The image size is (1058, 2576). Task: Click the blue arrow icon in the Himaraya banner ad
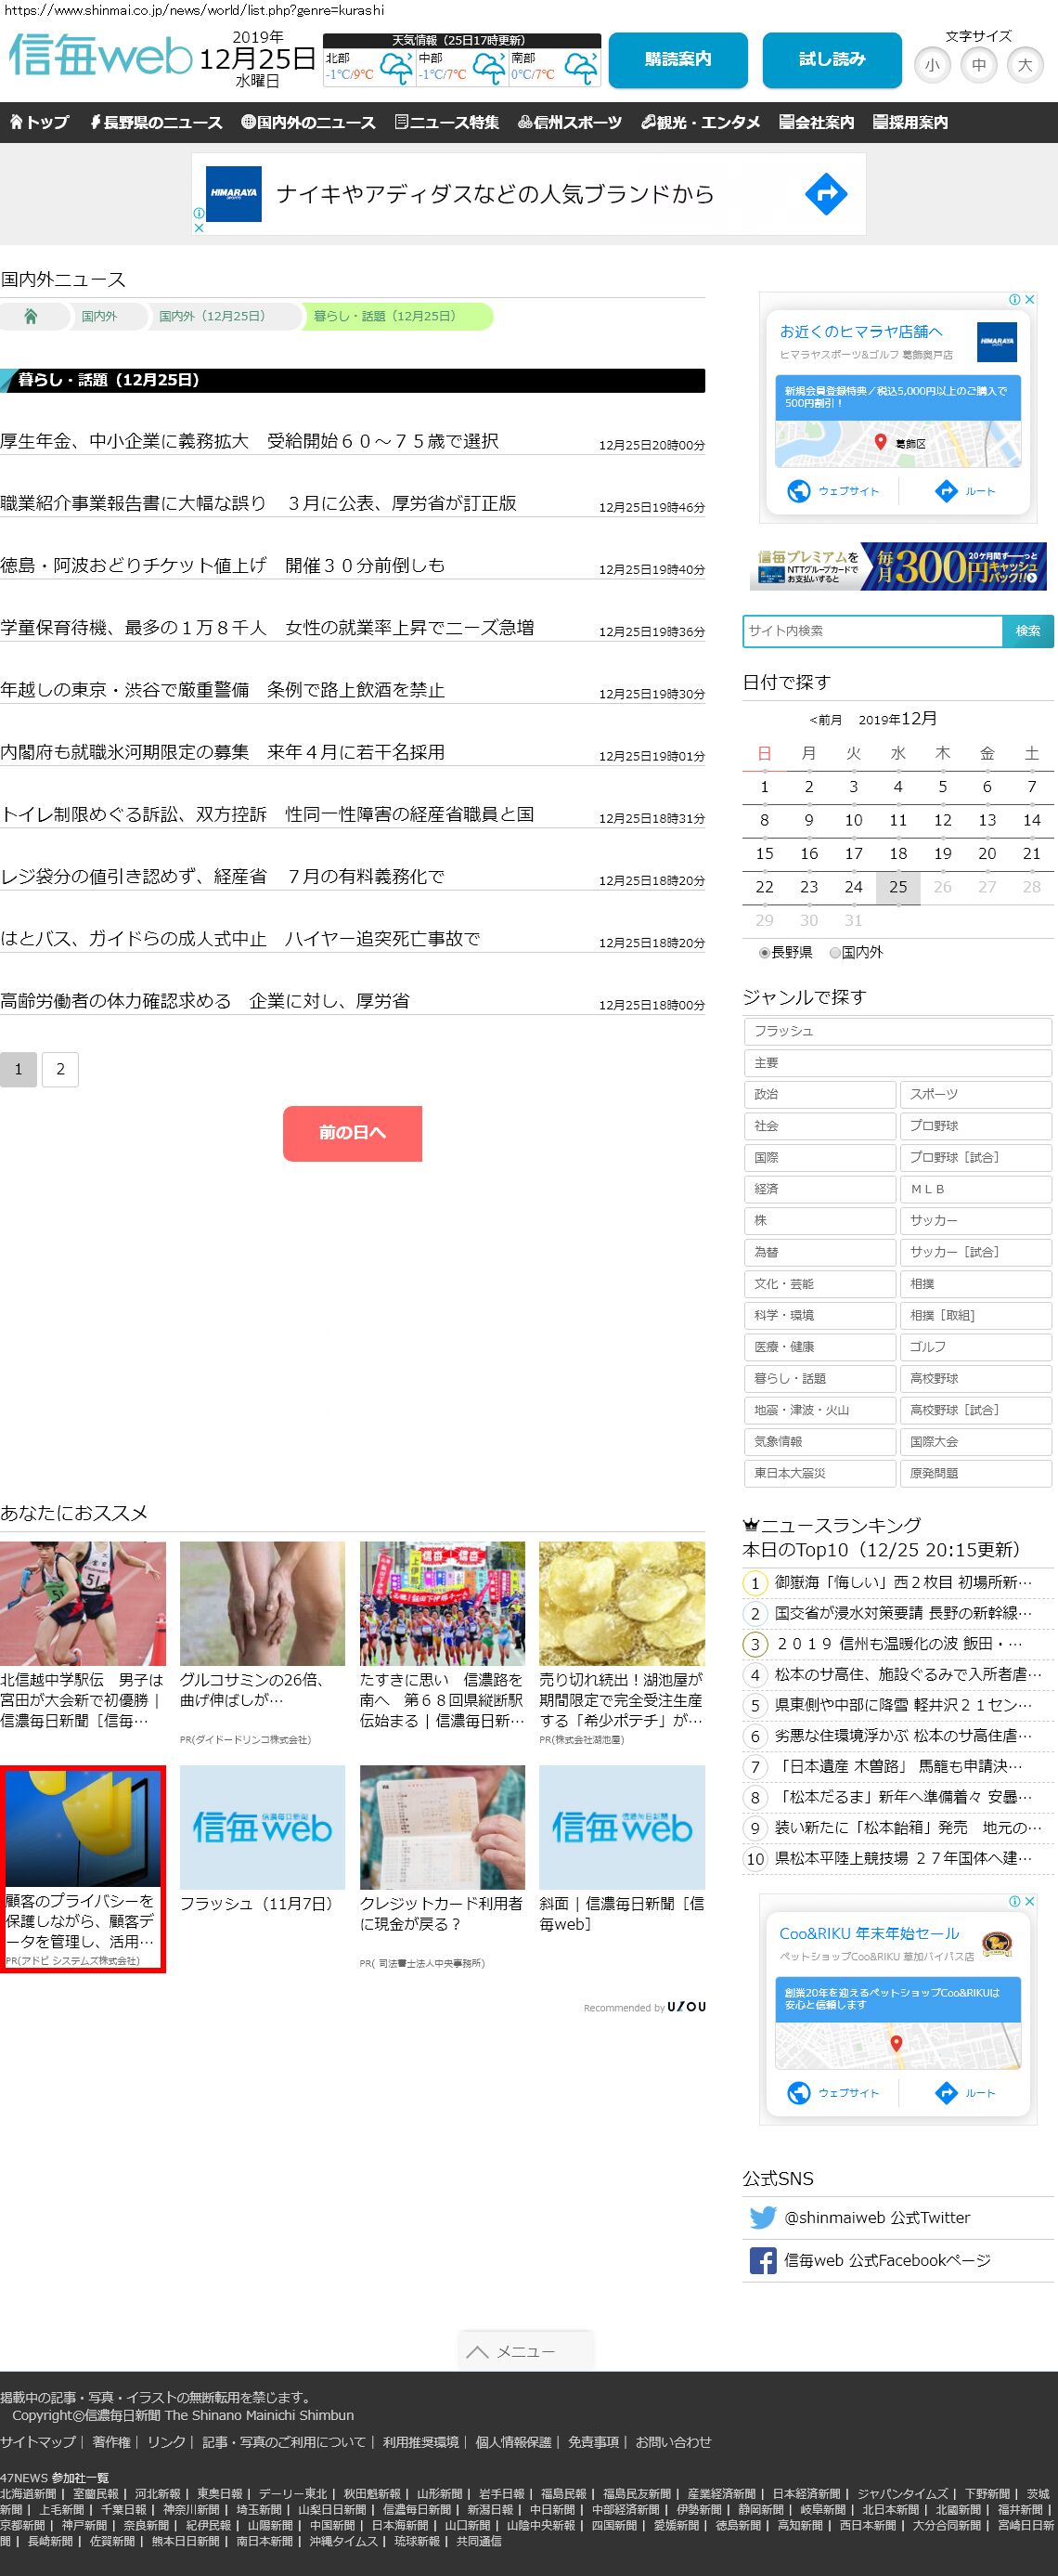tap(825, 194)
